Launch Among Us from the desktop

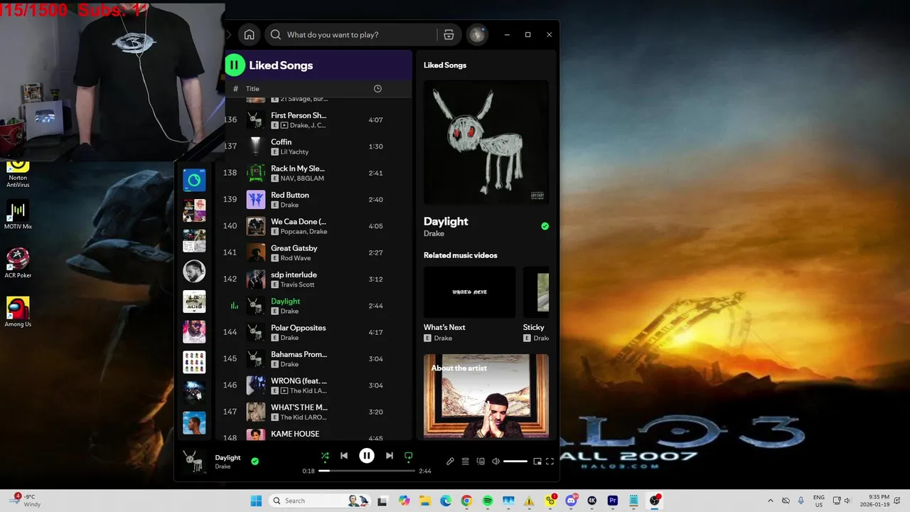[18, 312]
